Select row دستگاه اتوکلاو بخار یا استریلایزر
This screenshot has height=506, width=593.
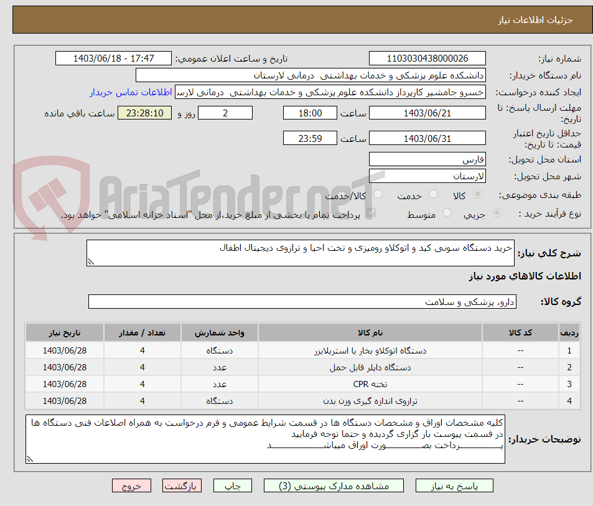coord(303,350)
